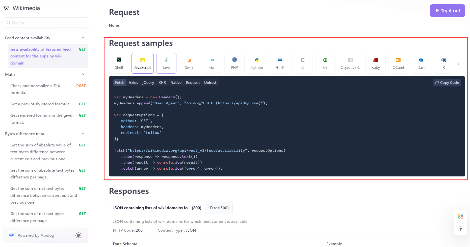Open Check and normalize a TeX formula

48,89
